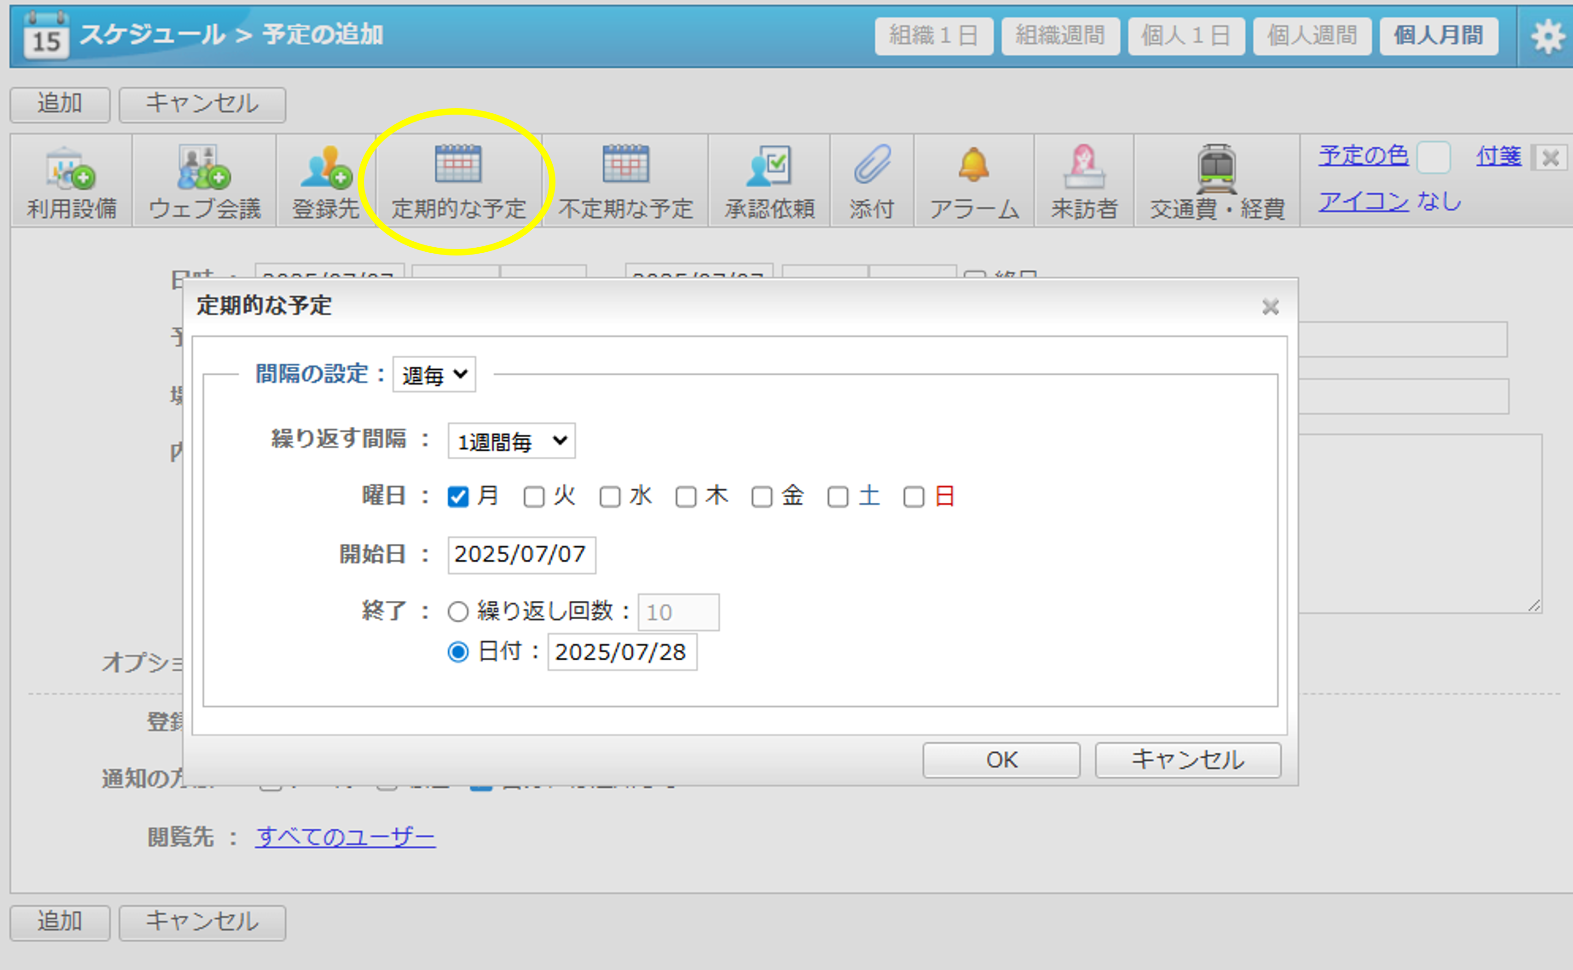Set an アラーム via its bell icon

tap(973, 180)
